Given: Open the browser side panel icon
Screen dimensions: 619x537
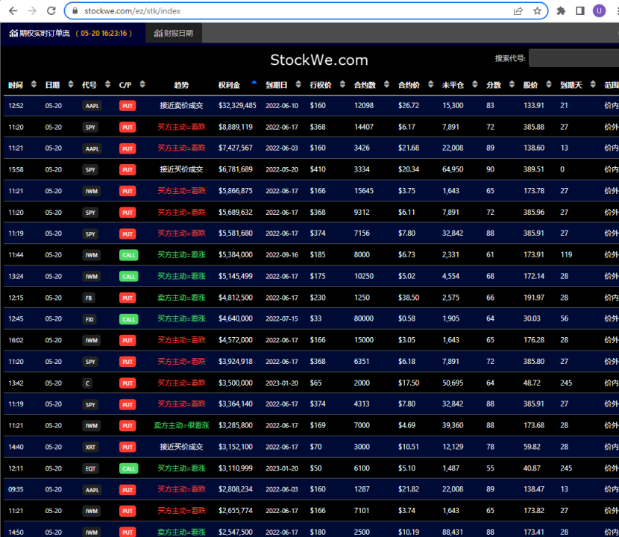Looking at the screenshot, I should coord(580,11).
